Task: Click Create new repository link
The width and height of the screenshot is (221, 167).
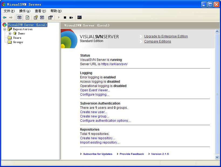Action: [97, 138]
